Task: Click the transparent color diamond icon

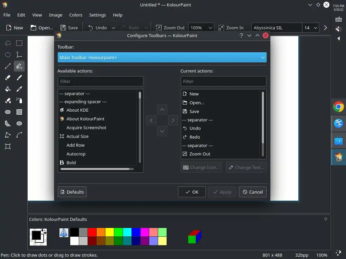Action: [x=64, y=233]
